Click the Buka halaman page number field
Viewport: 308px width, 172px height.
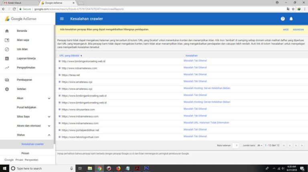(235, 145)
